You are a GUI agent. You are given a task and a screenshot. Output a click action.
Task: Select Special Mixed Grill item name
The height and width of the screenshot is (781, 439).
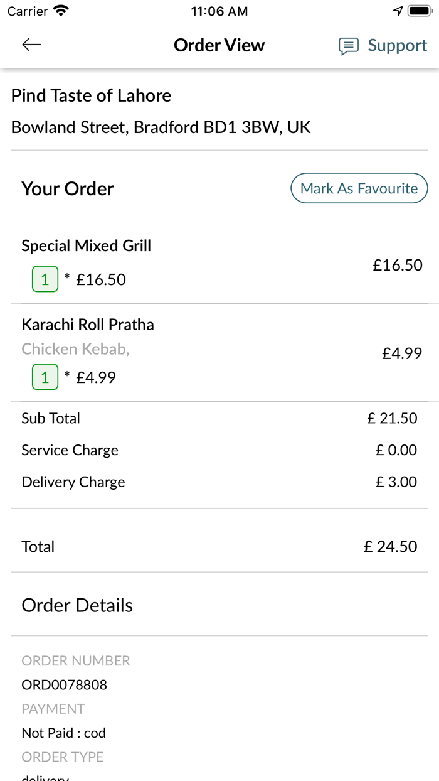click(87, 245)
